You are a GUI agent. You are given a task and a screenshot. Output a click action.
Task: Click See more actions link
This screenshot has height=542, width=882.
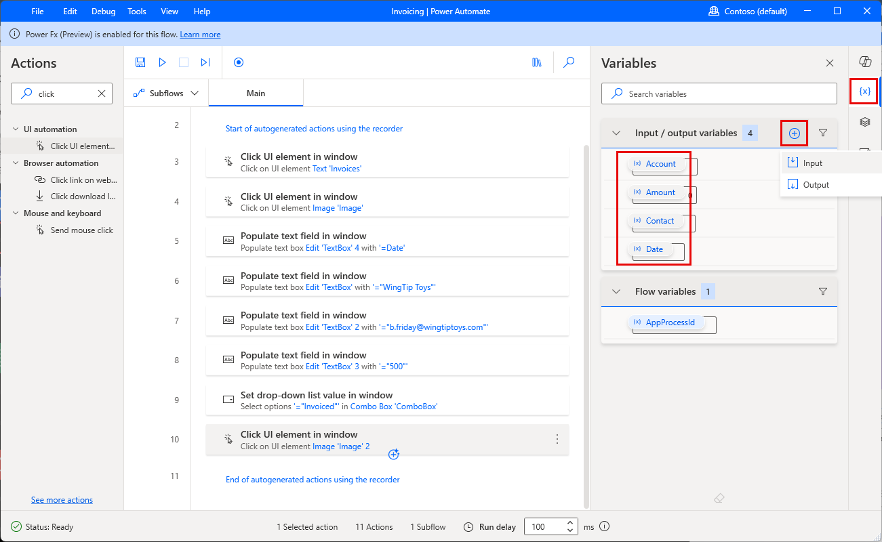point(62,499)
